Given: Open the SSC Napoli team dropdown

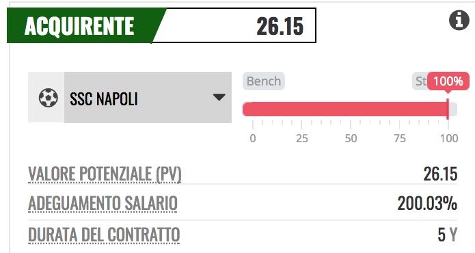Looking at the screenshot, I should point(148,97).
